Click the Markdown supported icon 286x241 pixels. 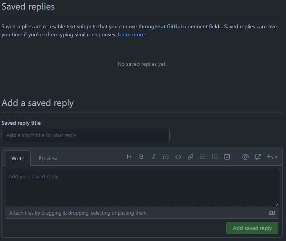click(x=272, y=213)
